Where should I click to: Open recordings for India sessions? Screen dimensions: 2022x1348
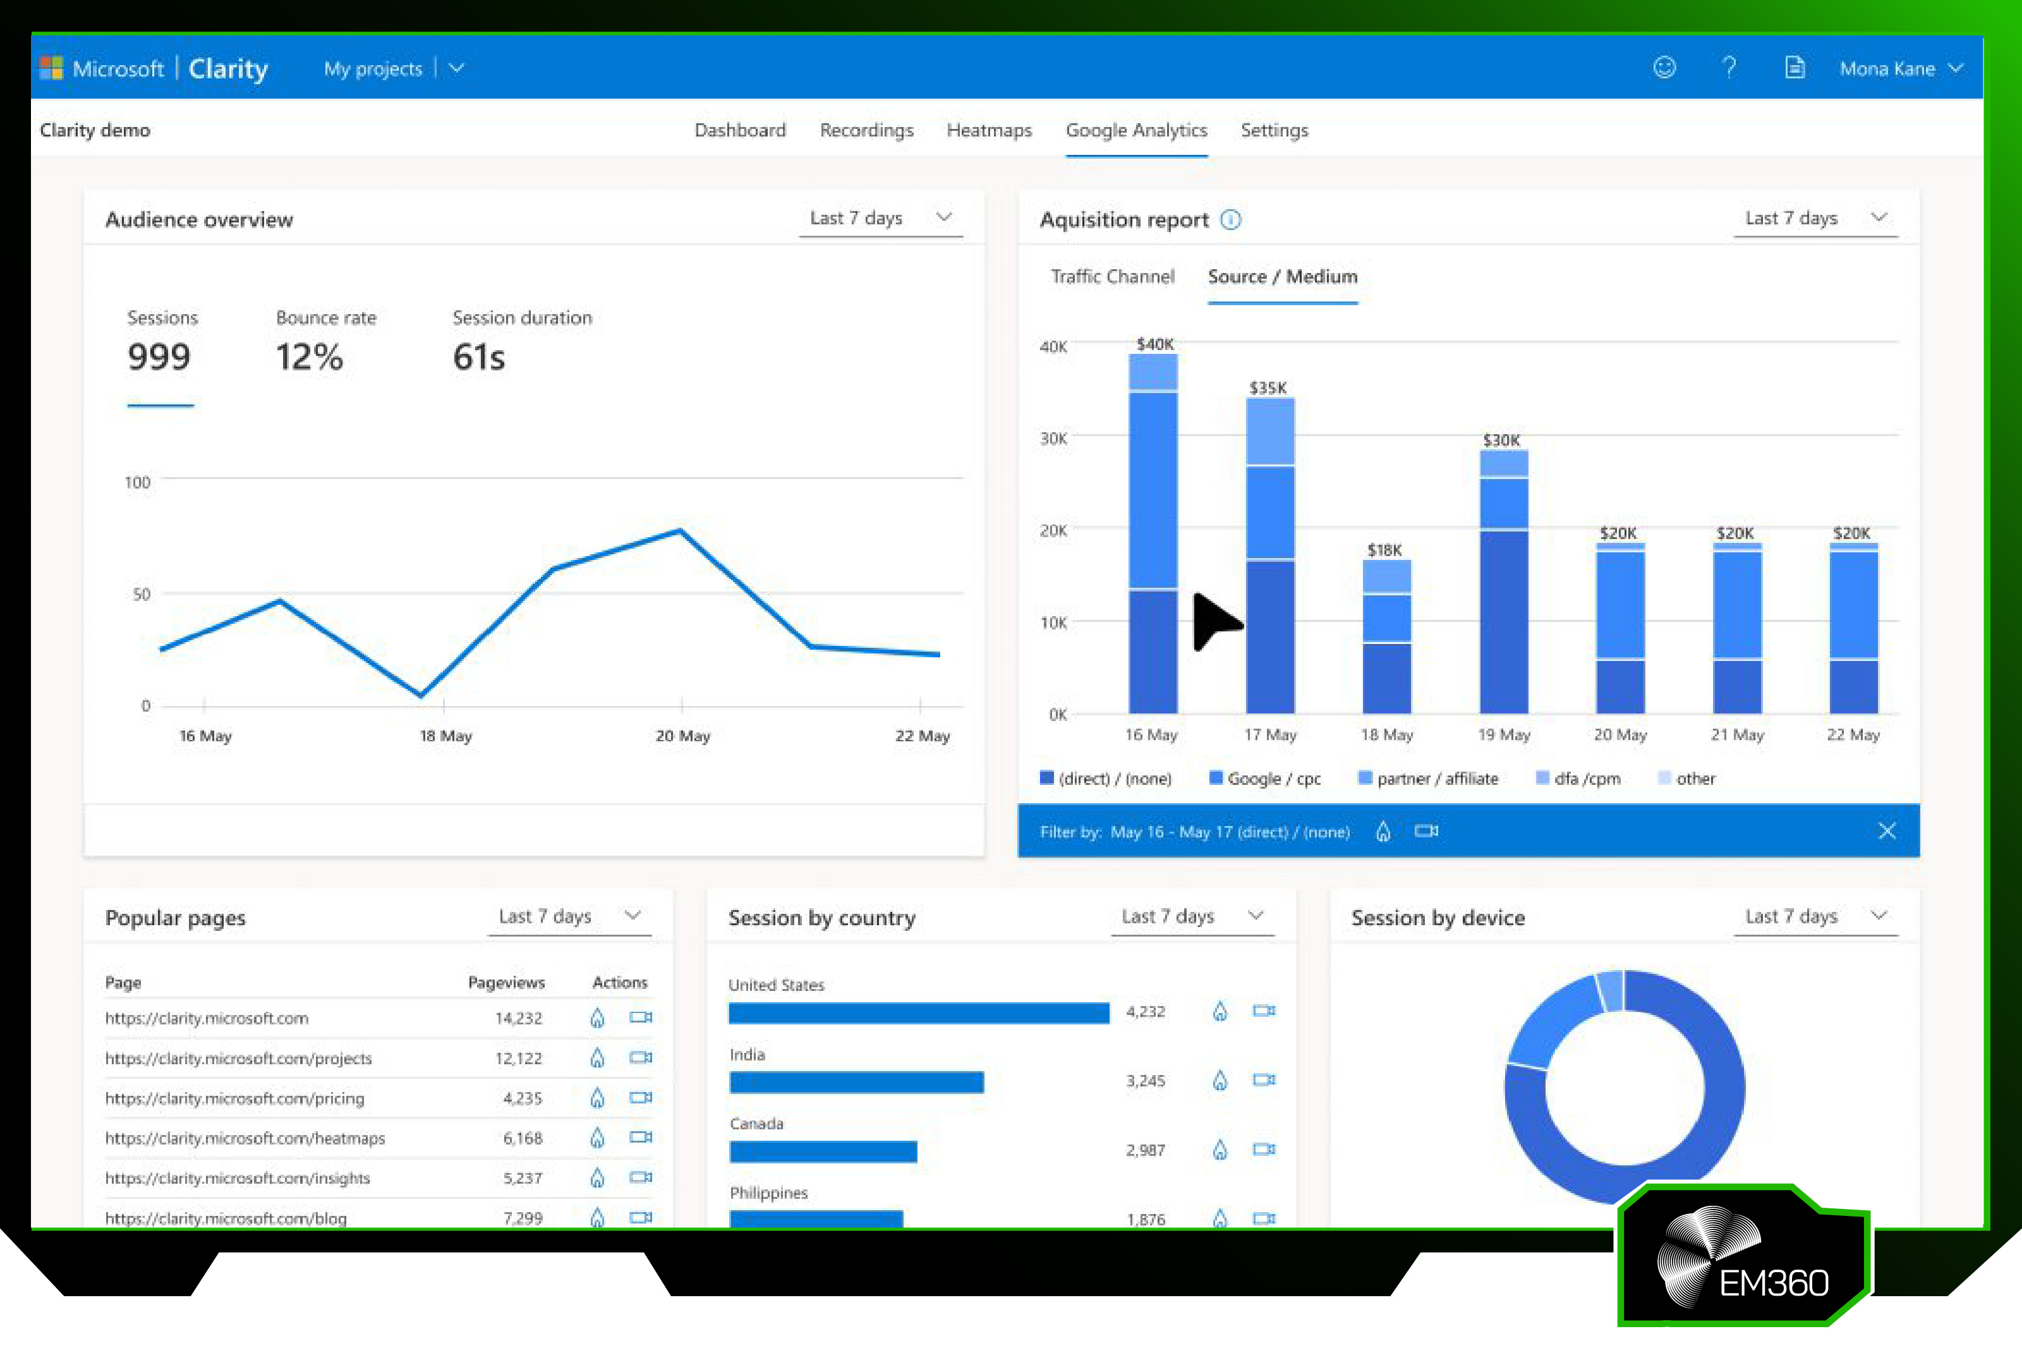pyautogui.click(x=1264, y=1080)
